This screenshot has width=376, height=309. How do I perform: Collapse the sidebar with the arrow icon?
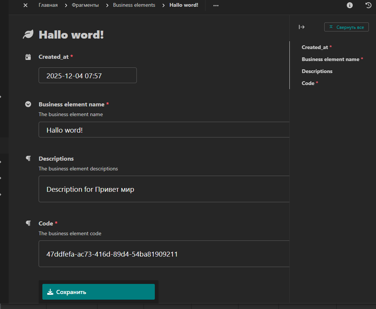tap(302, 27)
